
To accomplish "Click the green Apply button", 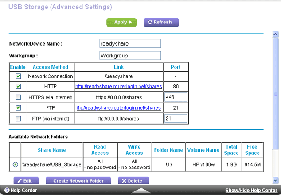I will 121,22.
